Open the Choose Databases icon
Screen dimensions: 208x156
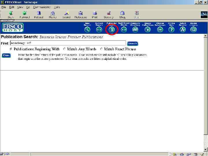pyautogui.click(x=160, y=29)
